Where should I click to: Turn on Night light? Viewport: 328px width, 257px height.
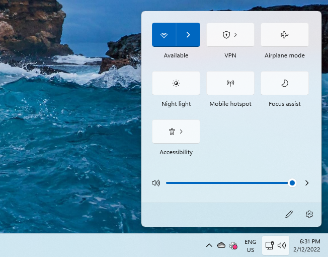176,83
